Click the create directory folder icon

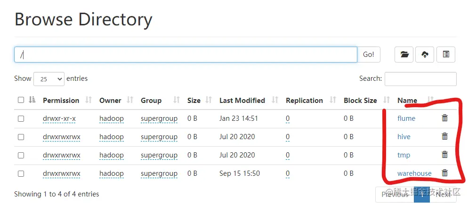(404, 55)
